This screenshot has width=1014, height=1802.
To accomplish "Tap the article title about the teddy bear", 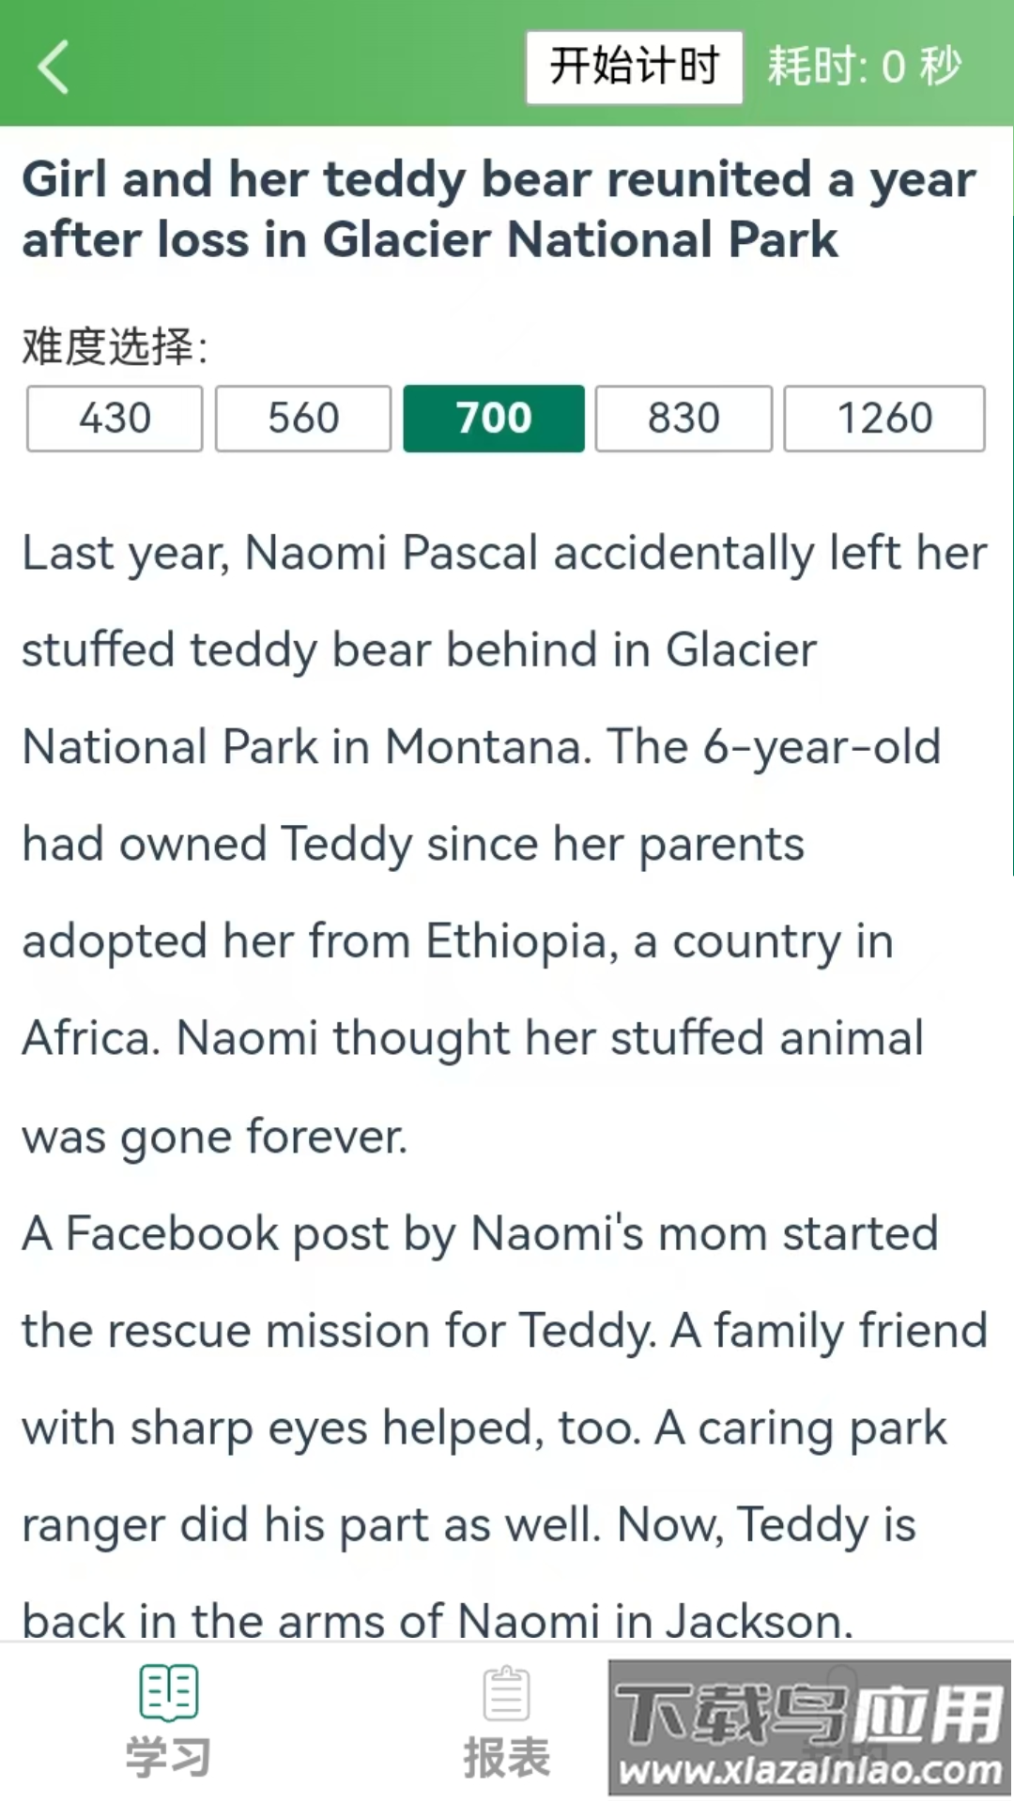I will 498,209.
